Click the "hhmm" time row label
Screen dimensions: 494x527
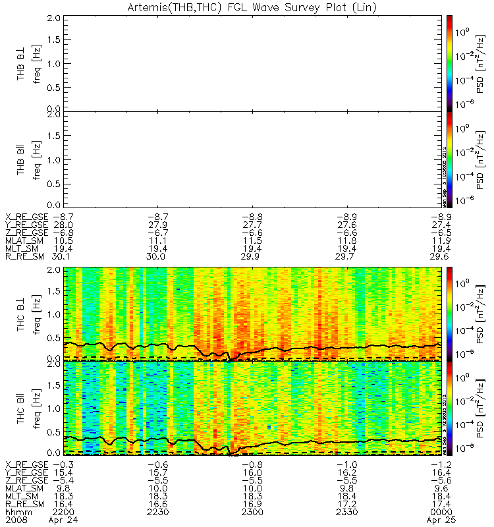(19, 513)
